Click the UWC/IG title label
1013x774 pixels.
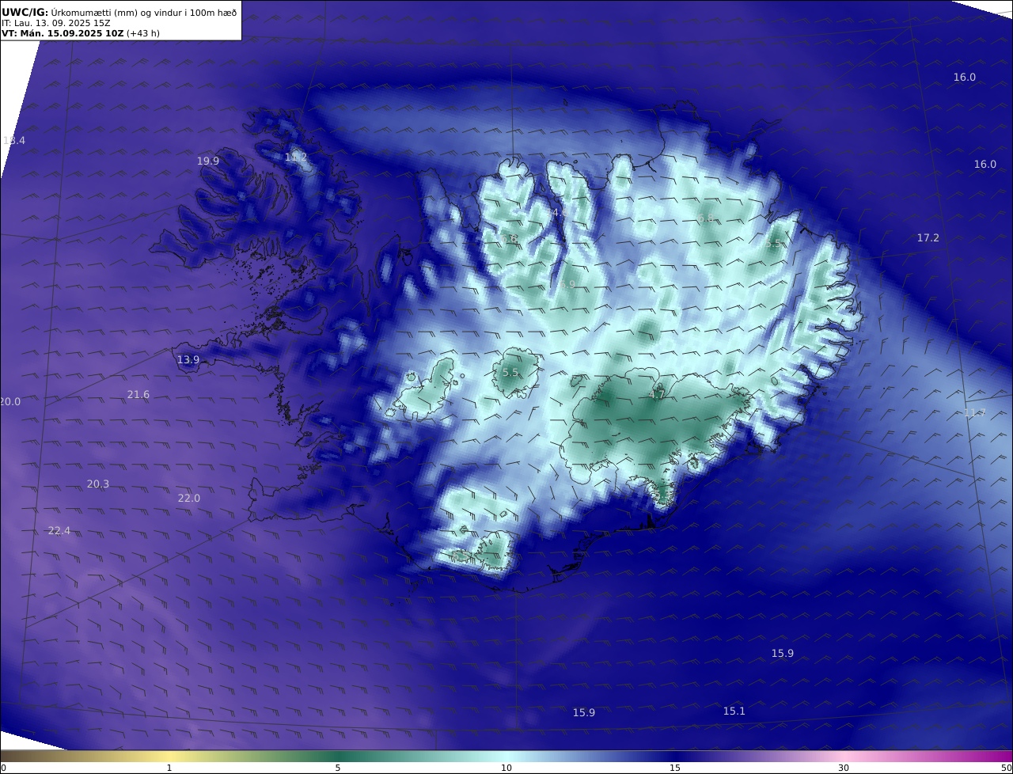coord(25,12)
